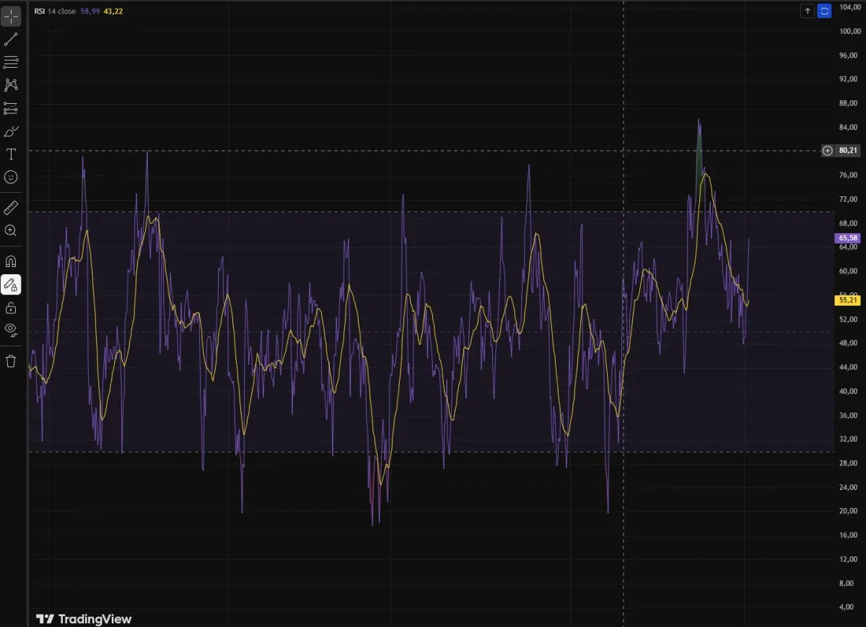Open the Fibonacci retracement tool group
The height and width of the screenshot is (627, 866).
11,62
